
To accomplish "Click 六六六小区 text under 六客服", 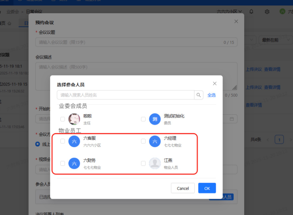I will coord(92,145).
